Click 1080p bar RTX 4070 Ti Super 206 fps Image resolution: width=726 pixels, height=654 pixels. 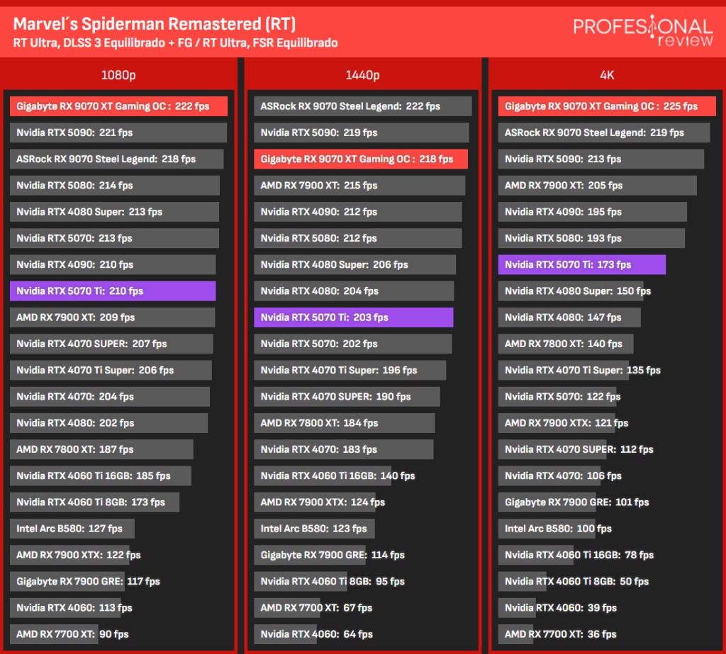tap(111, 371)
